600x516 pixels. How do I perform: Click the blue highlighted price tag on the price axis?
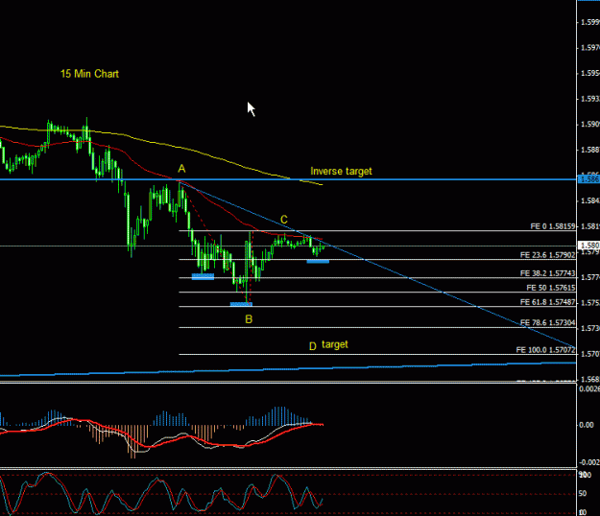point(588,179)
